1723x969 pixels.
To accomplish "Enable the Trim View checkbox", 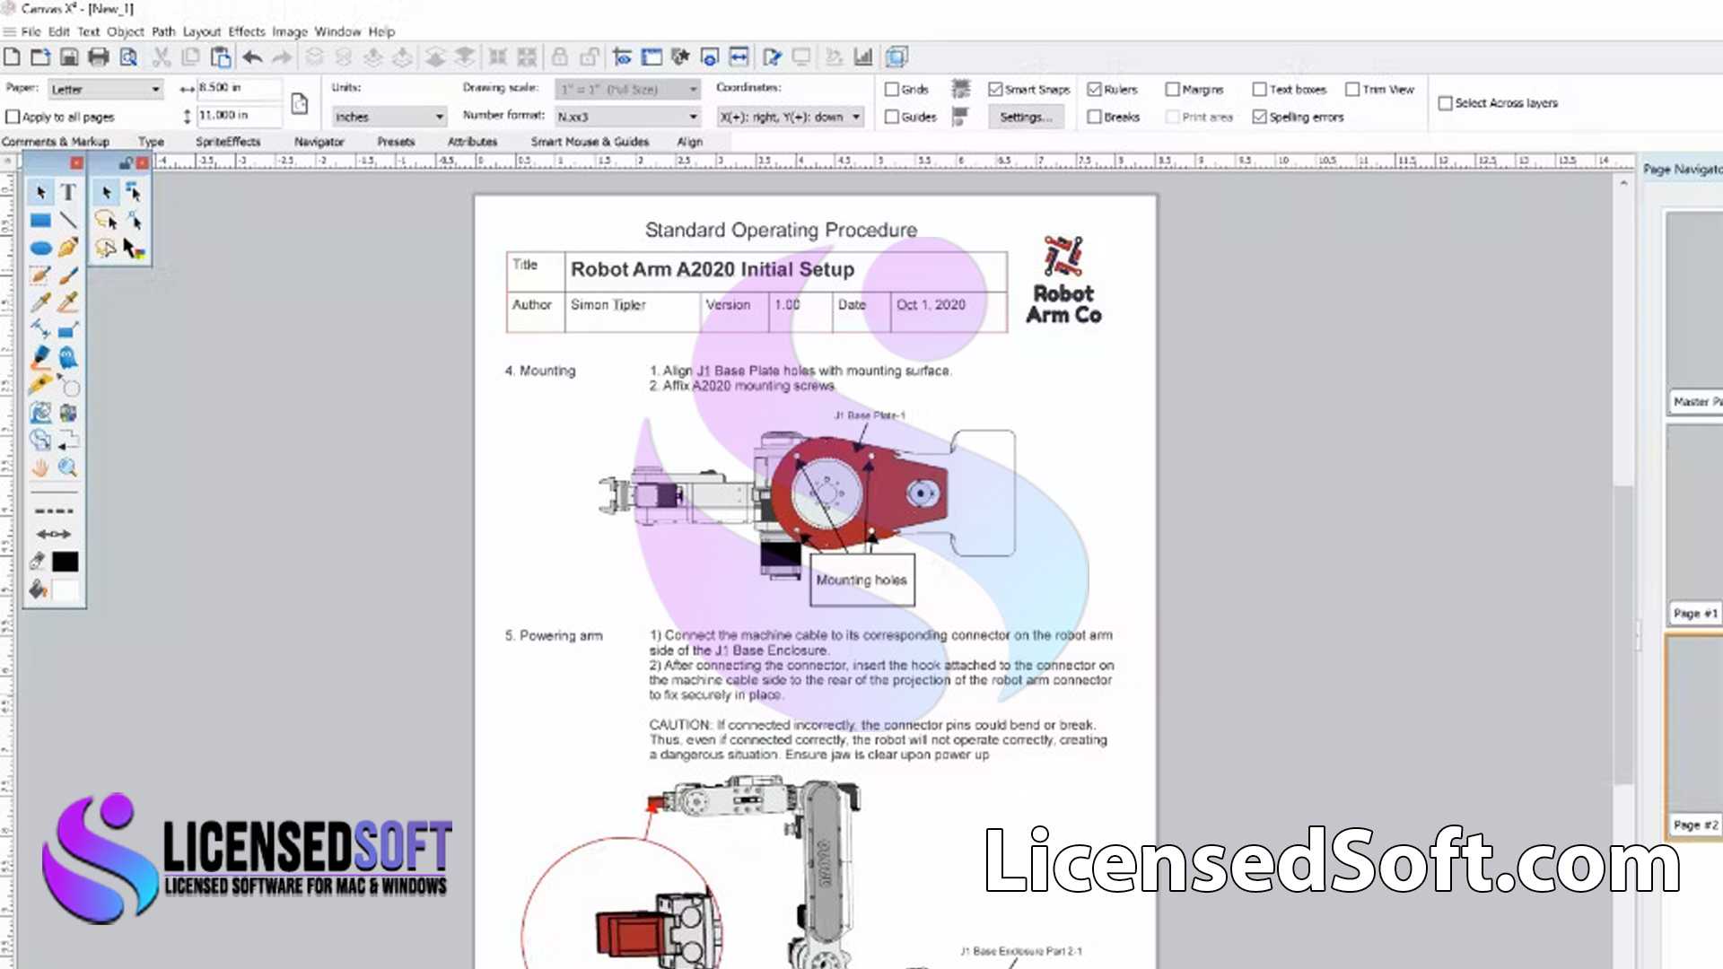I will pos(1352,89).
